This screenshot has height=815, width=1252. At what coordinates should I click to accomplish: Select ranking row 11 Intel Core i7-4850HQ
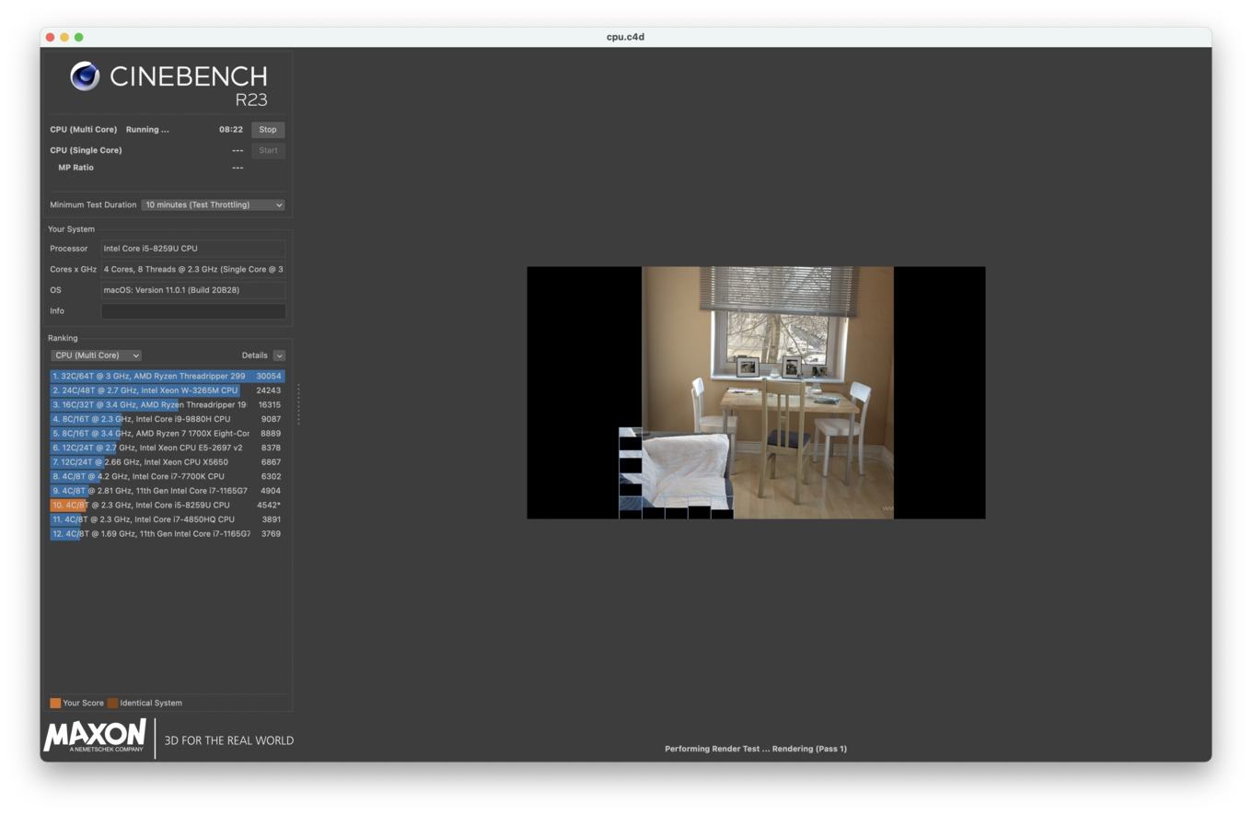(168, 519)
